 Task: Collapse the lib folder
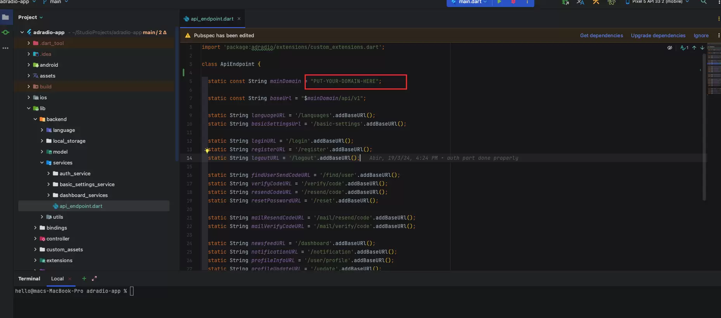click(29, 108)
